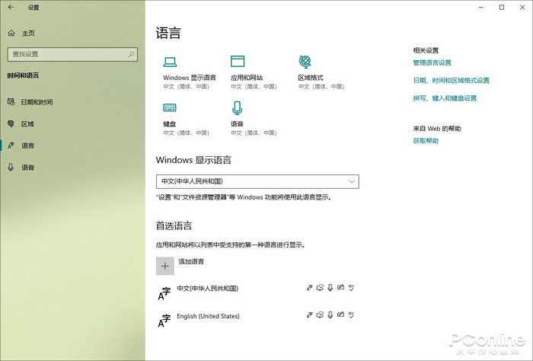Click the 获取帮助 link
Image resolution: width=533 pixels, height=361 pixels.
pos(426,141)
